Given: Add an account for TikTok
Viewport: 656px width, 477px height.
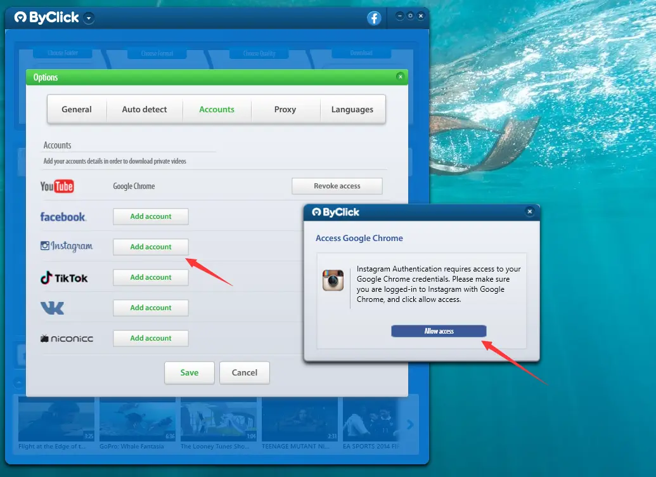Looking at the screenshot, I should [150, 277].
